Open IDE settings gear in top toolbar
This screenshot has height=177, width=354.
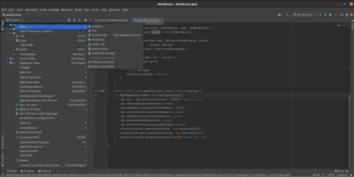click(x=347, y=14)
